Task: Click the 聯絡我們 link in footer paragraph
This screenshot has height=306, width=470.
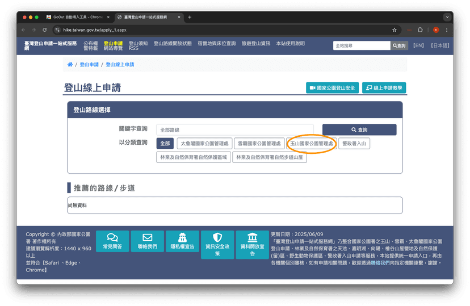Action: point(380,263)
